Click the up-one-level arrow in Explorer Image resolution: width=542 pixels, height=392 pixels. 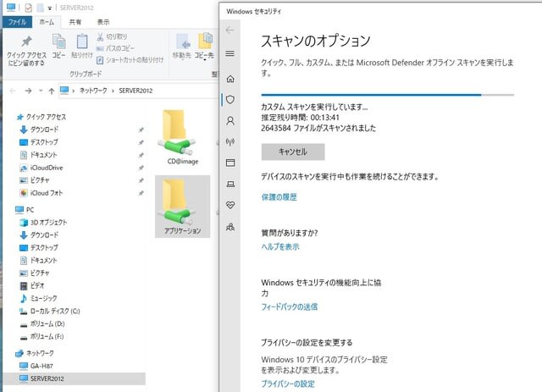pos(52,91)
